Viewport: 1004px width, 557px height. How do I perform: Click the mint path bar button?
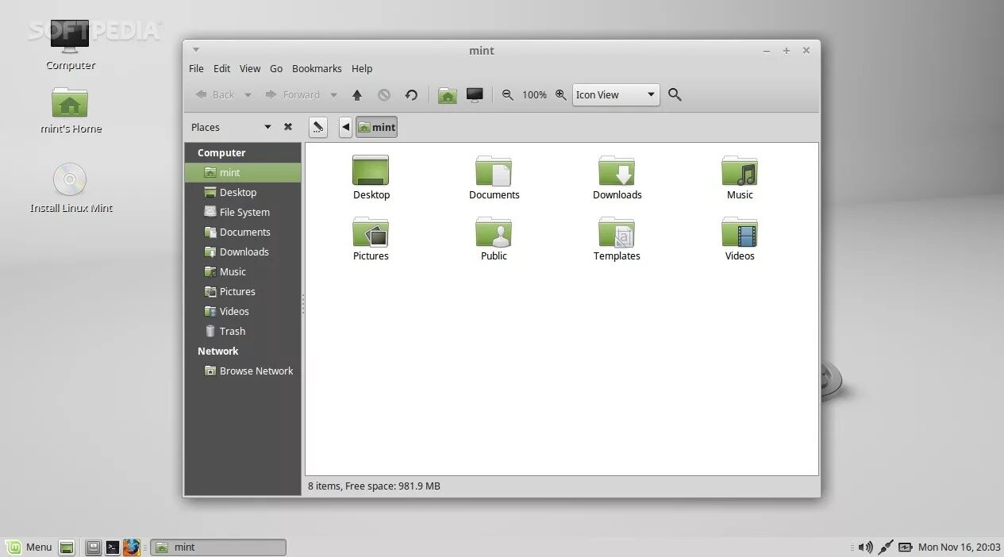pos(376,127)
